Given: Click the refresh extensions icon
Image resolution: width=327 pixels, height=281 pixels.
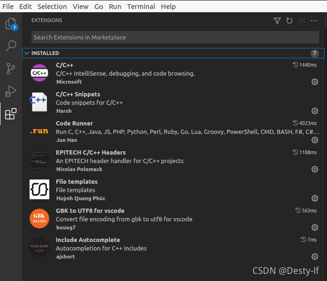Looking at the screenshot, I should point(289,21).
